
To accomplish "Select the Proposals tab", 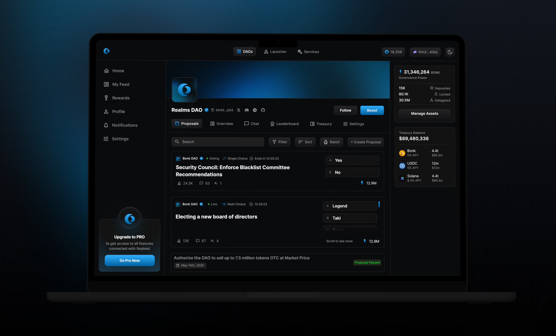I will (x=187, y=124).
